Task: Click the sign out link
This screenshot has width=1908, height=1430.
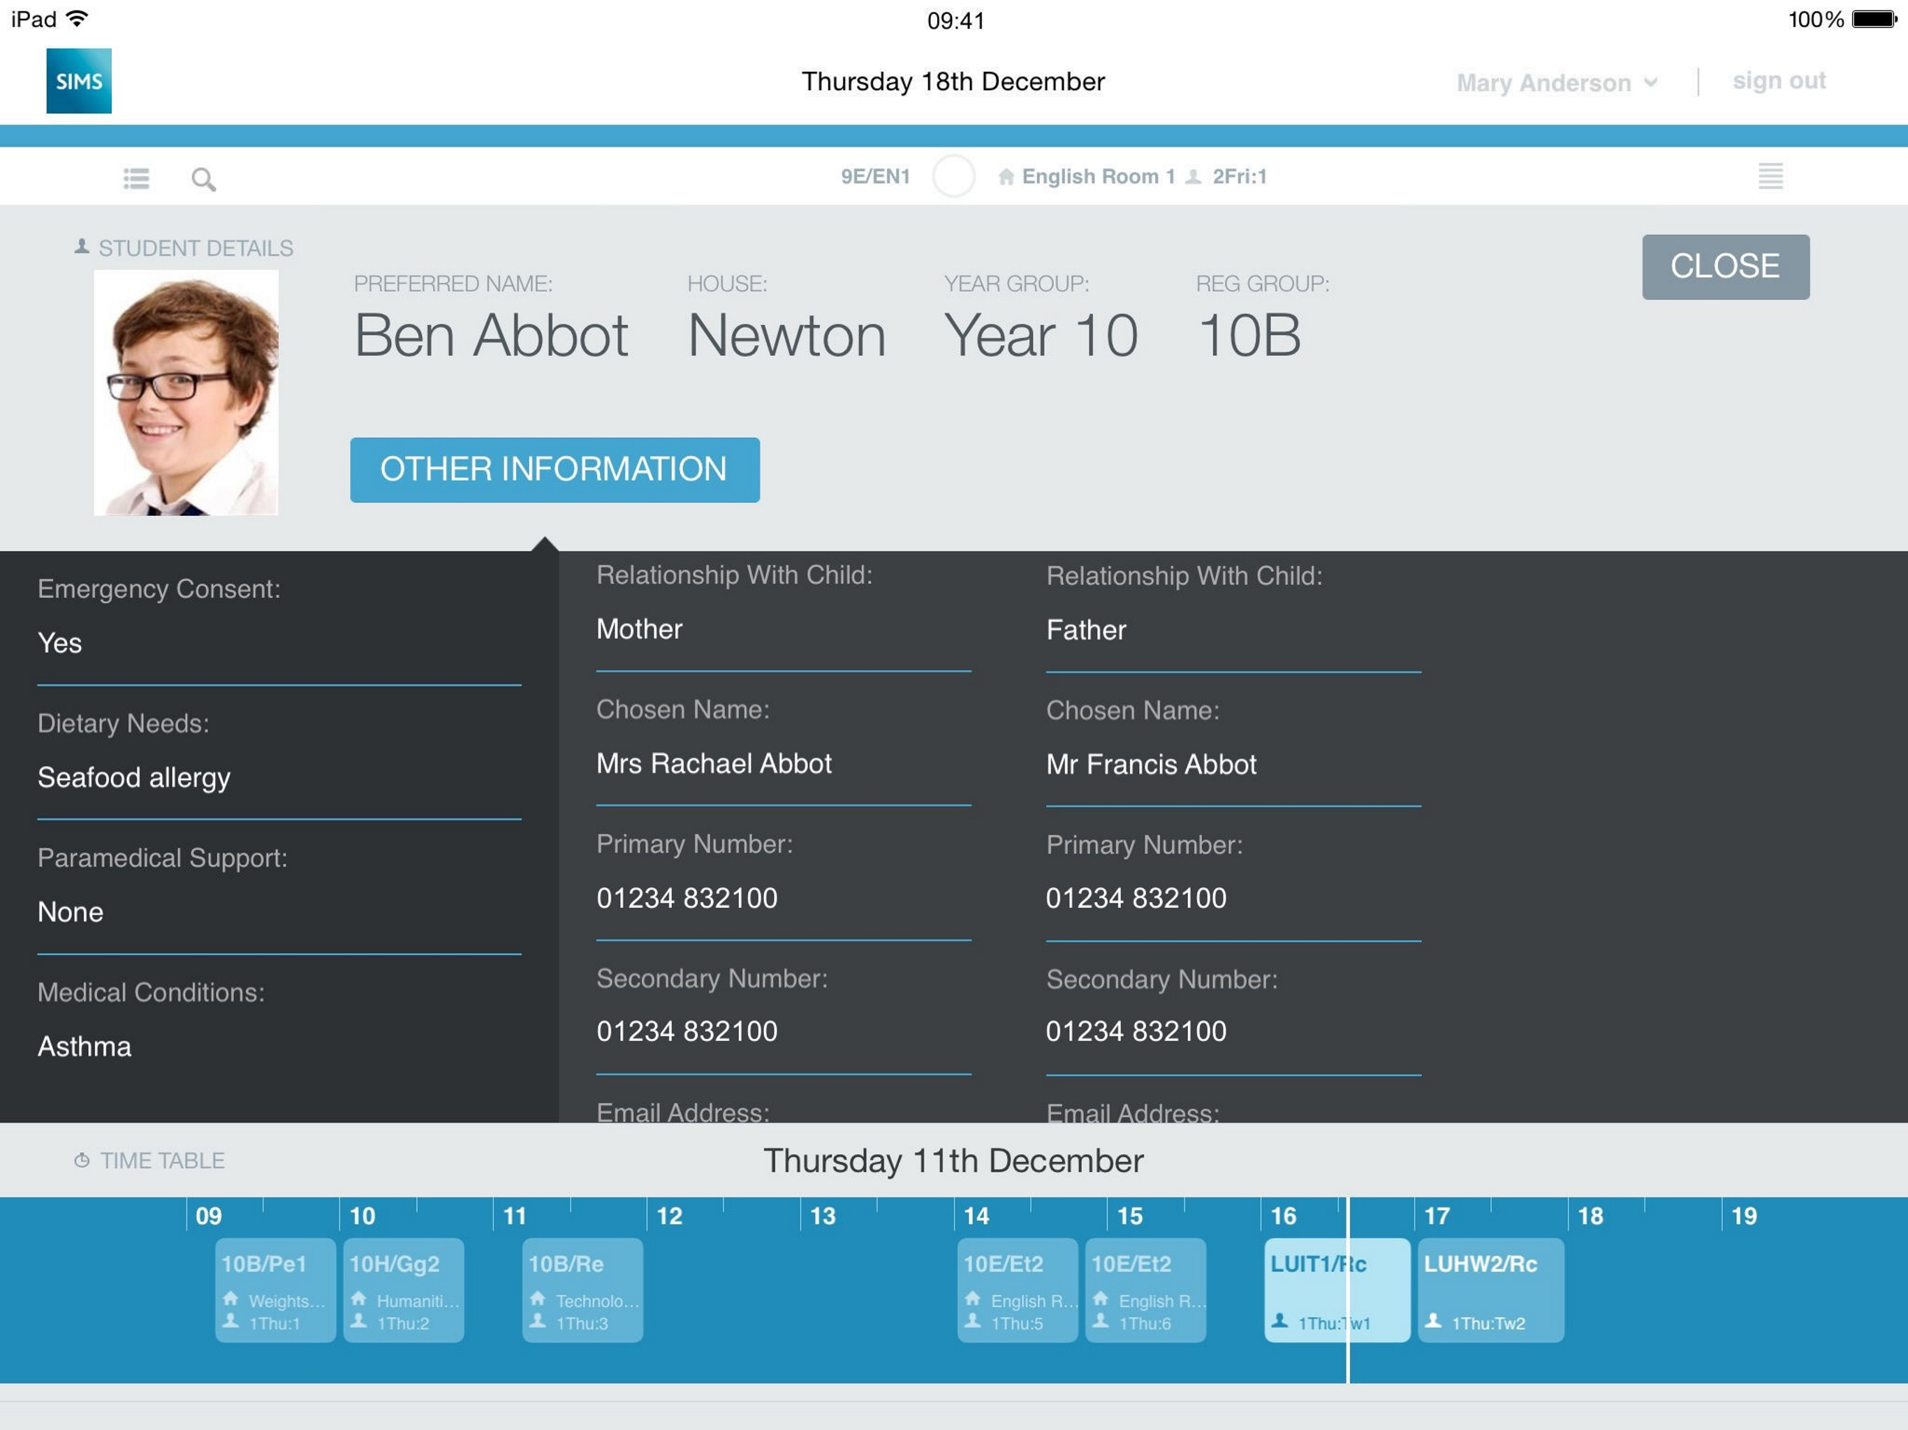Action: 1779,81
